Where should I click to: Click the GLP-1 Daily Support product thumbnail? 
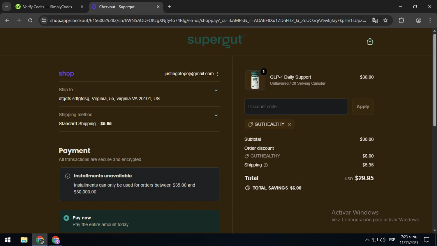[x=255, y=80]
